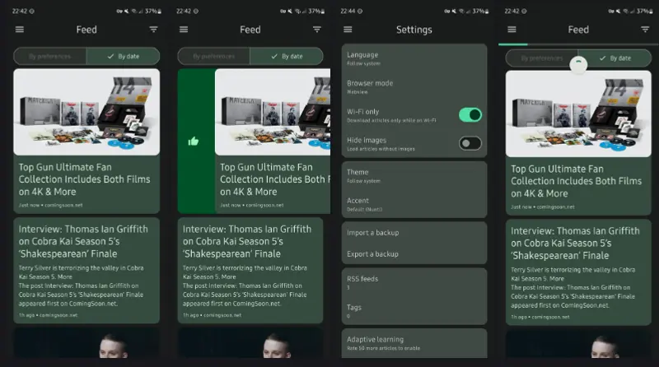Open the Accent color chooser
659x367 pixels.
[x=414, y=204]
